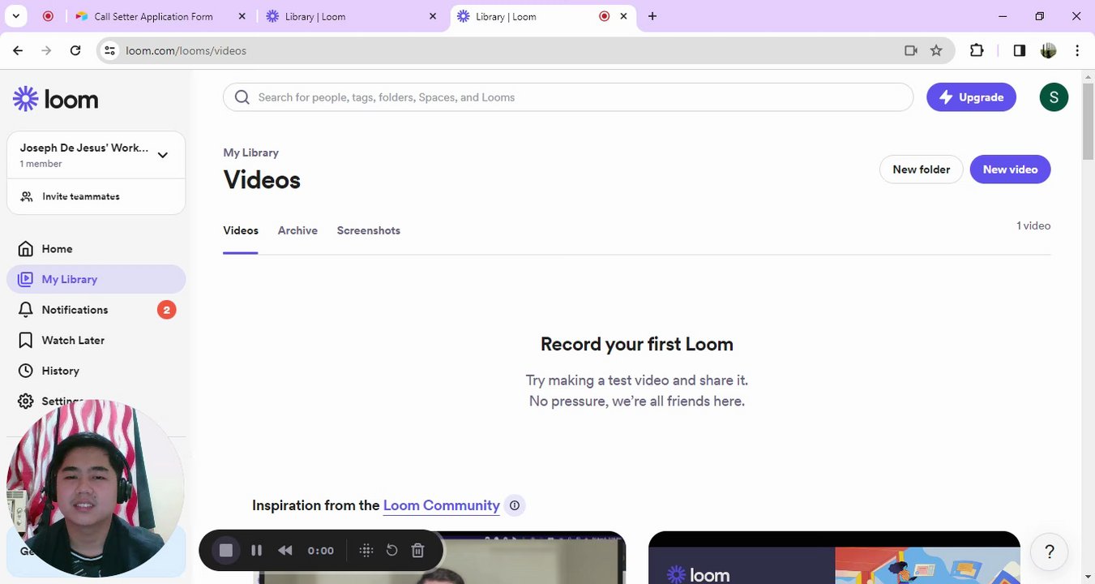Viewport: 1095px width, 584px height.
Task: Click the Upgrade button
Action: click(971, 97)
